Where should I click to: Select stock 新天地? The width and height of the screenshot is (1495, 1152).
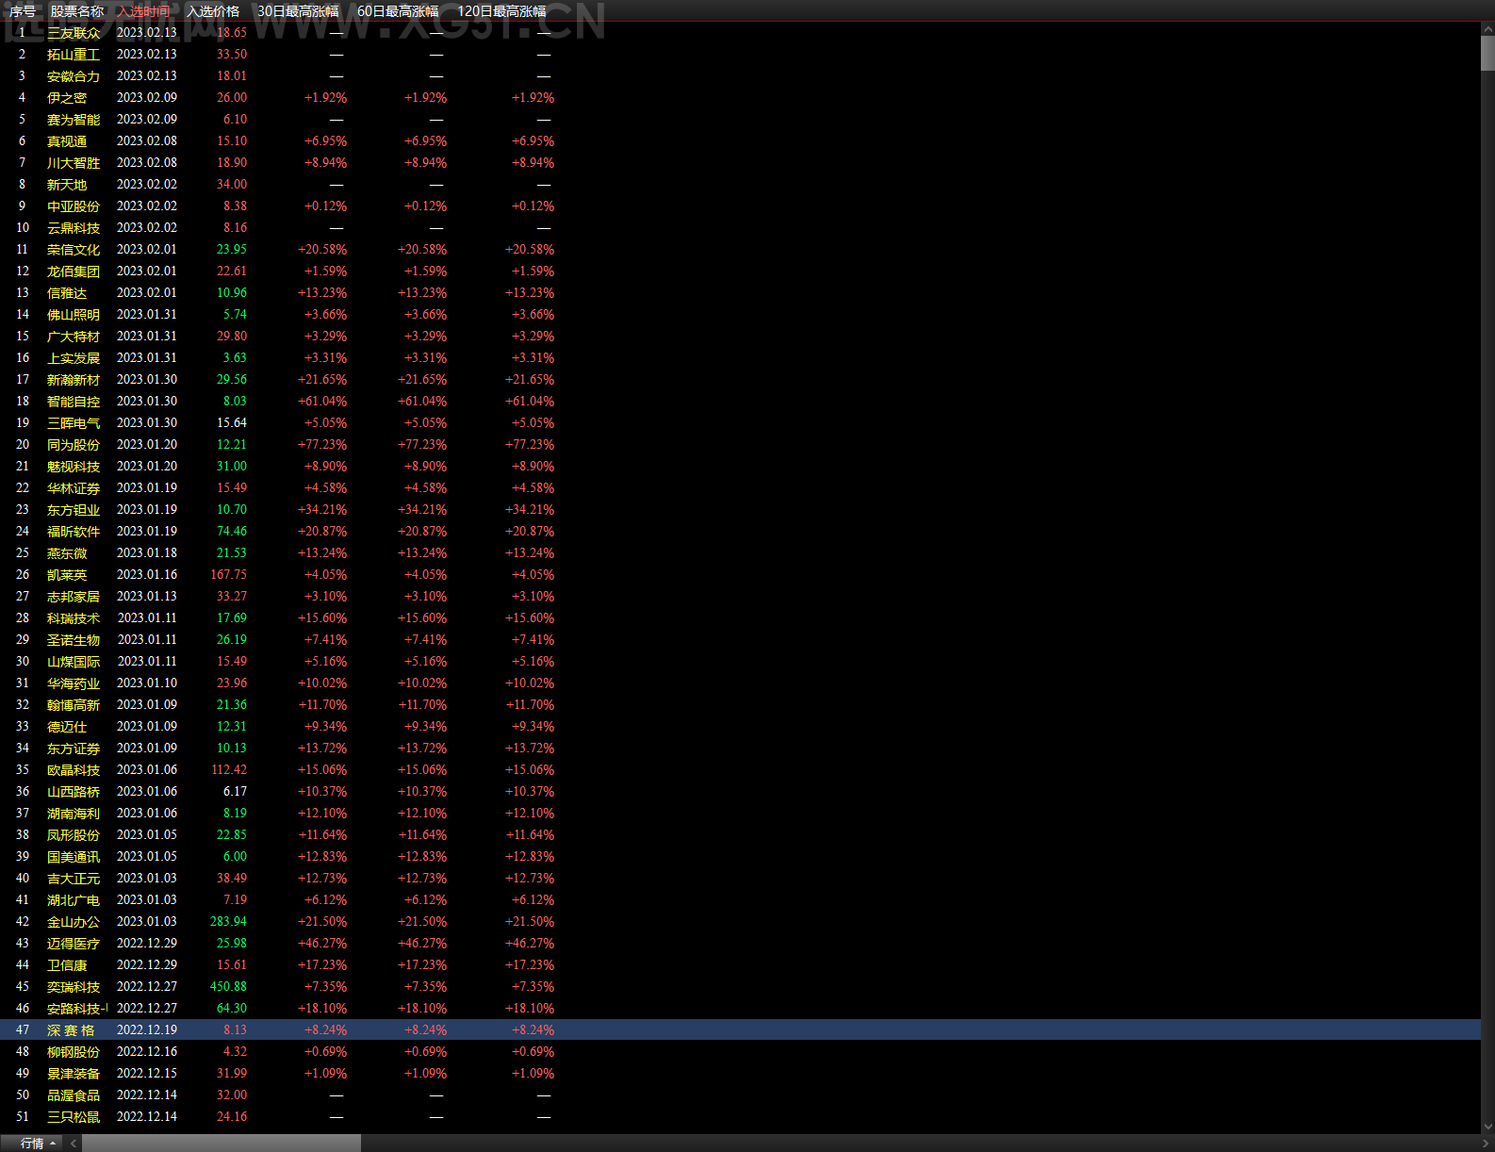(x=67, y=185)
